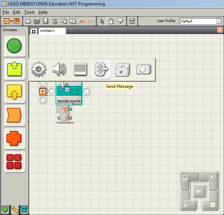Open the Advanced blocks palette
224x215 pixels.
point(14,162)
